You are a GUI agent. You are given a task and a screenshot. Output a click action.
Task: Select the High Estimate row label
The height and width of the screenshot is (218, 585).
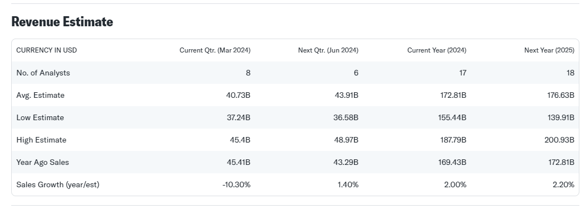point(41,140)
